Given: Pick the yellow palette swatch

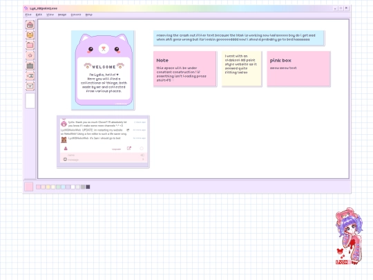Looking at the screenshot, I should 48,187.
